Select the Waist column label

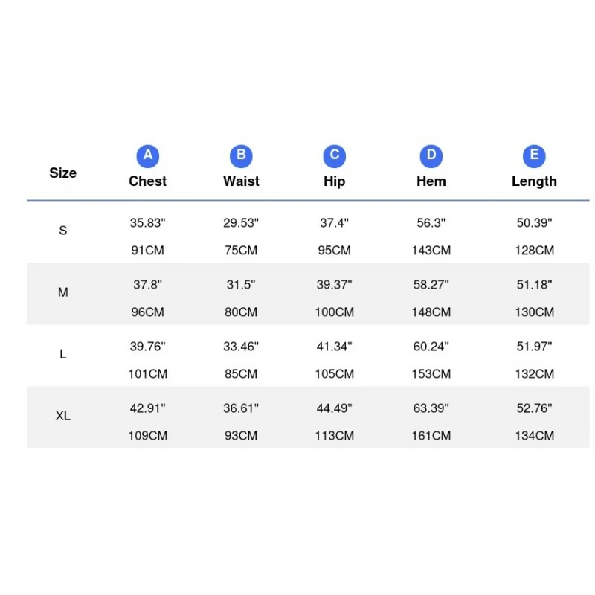241,181
